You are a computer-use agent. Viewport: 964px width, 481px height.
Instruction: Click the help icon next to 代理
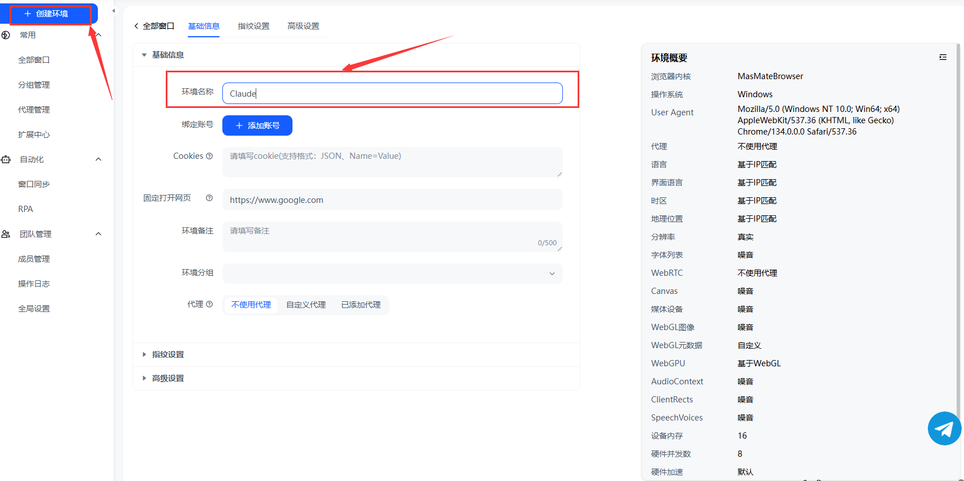(x=209, y=304)
